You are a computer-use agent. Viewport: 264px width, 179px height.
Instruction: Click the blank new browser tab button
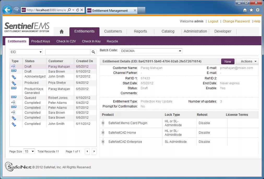[x=142, y=10]
